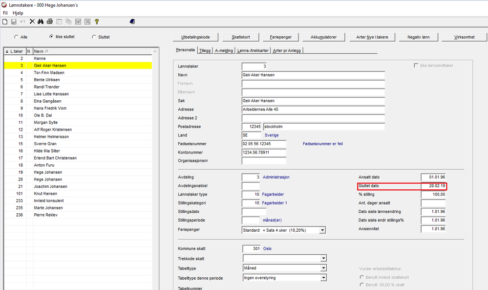
Task: Click the Utbetalingskode button
Action: pyautogui.click(x=195, y=37)
